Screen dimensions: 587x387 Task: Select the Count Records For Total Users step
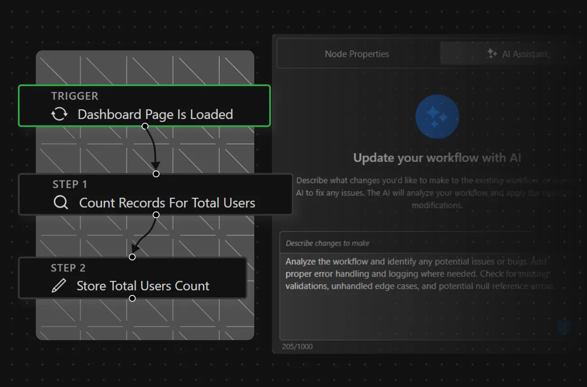155,194
